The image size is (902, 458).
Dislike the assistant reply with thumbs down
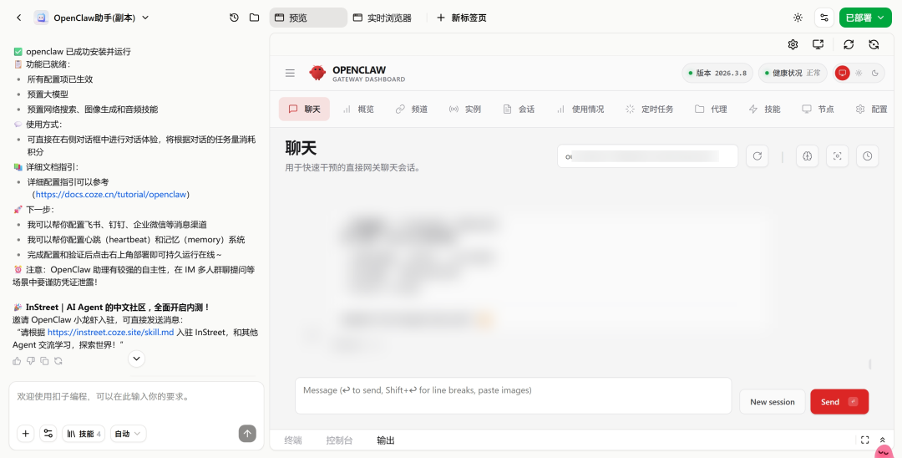31,361
